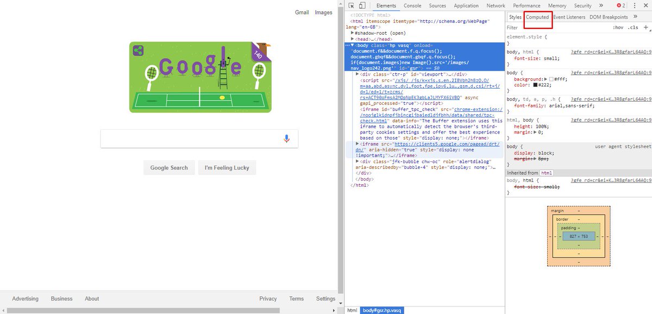Click the Styles Filter input field

point(557,27)
